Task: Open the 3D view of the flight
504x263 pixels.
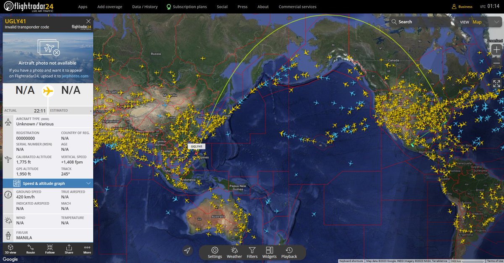Action: pos(10,249)
